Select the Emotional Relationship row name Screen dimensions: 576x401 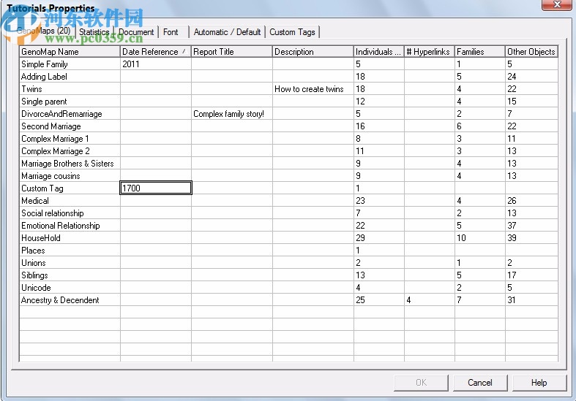click(x=61, y=226)
